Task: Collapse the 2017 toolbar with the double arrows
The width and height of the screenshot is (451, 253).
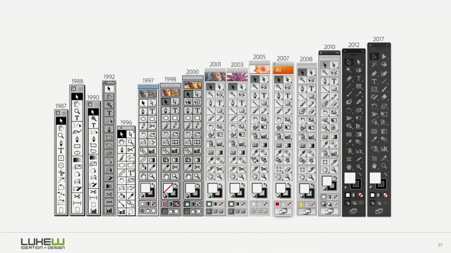Action: coord(387,45)
